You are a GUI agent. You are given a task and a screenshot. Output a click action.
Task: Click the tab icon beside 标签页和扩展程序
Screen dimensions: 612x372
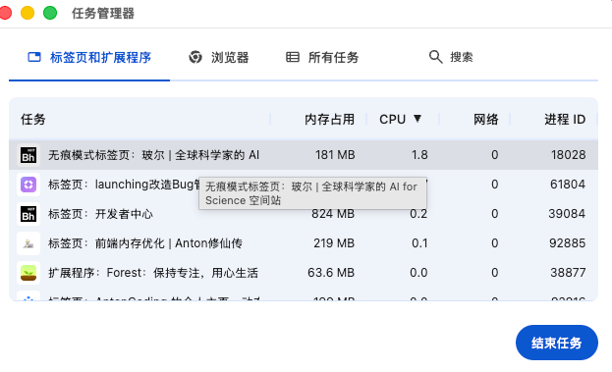tap(34, 57)
